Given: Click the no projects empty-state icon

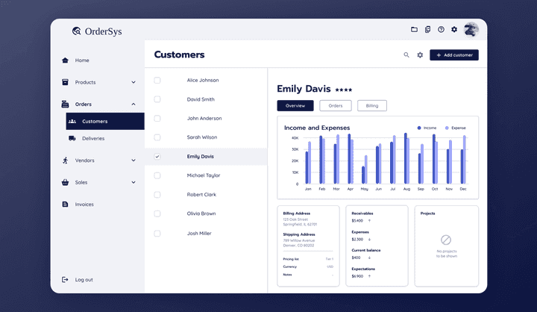Looking at the screenshot, I should [x=446, y=240].
